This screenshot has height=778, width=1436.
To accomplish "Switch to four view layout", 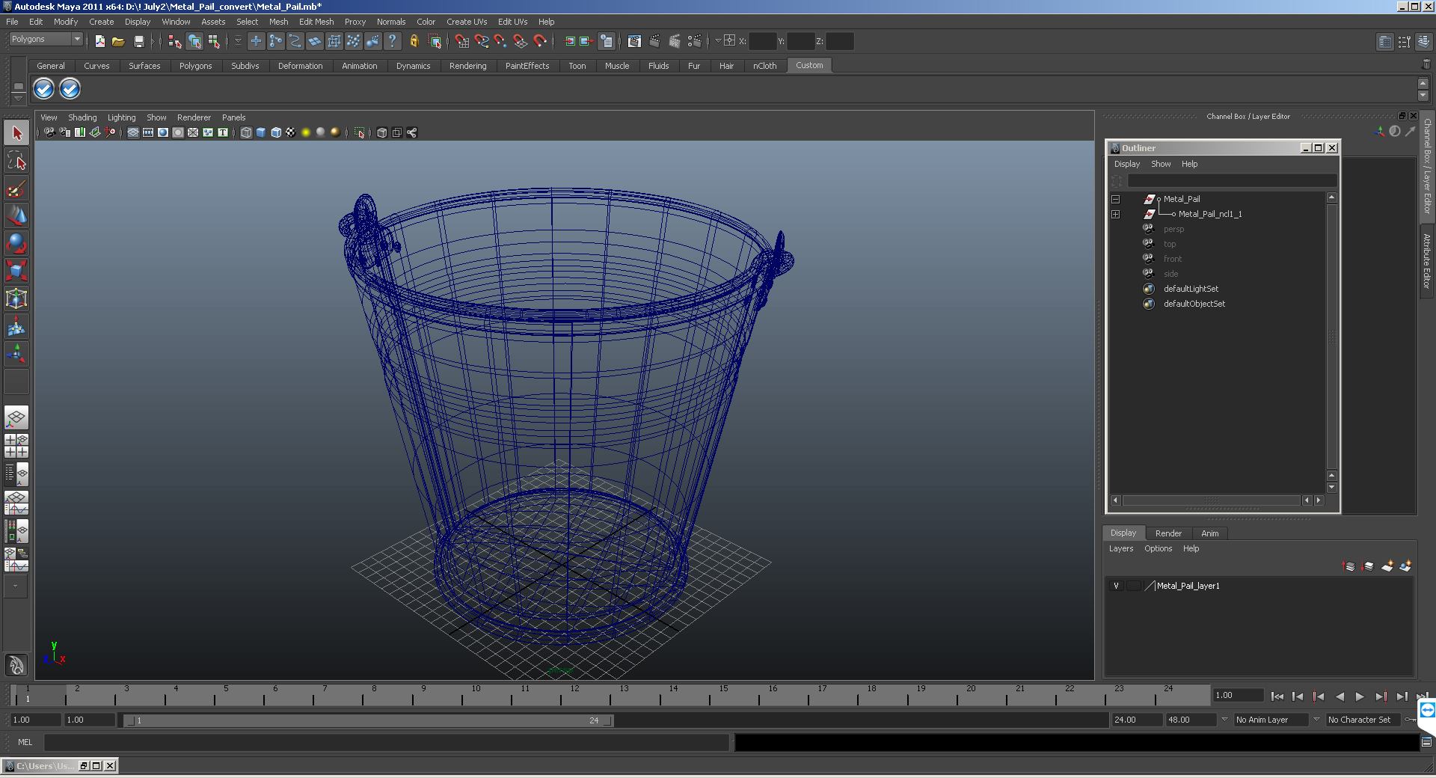I will [x=16, y=446].
